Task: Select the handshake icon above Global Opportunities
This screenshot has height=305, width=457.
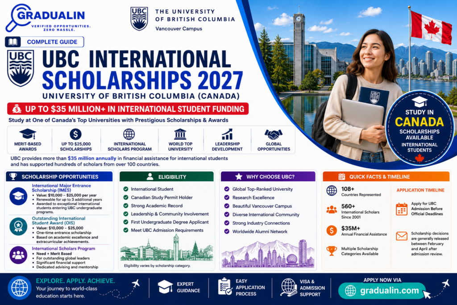Action: click(x=274, y=134)
